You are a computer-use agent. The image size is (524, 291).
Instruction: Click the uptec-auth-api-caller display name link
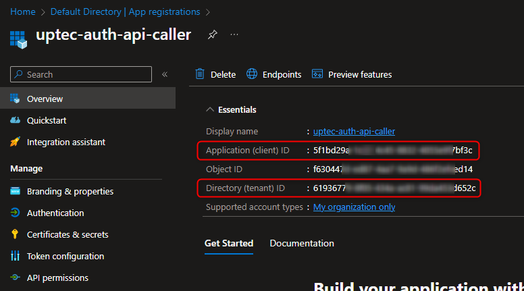pos(354,131)
